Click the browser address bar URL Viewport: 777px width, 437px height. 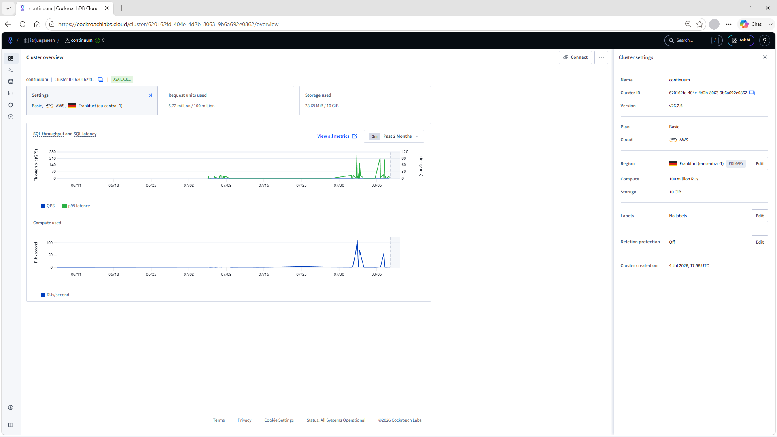tap(168, 24)
